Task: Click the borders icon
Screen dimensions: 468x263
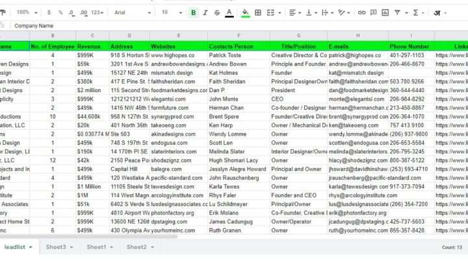Action: click(258, 12)
